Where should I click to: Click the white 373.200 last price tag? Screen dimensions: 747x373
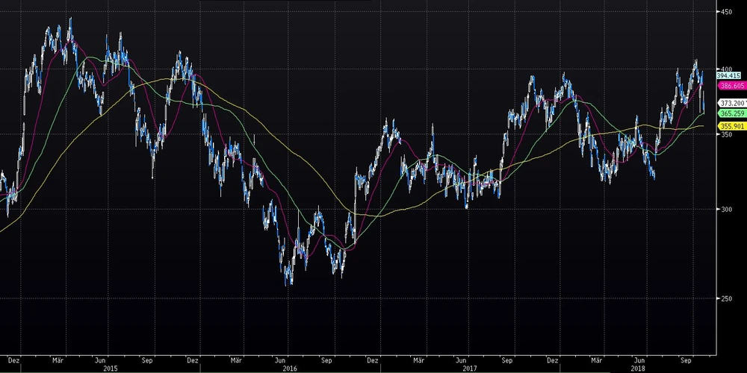click(729, 103)
